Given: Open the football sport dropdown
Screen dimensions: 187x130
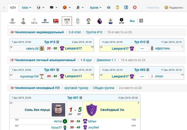Looking at the screenshot, I should pos(40,7).
